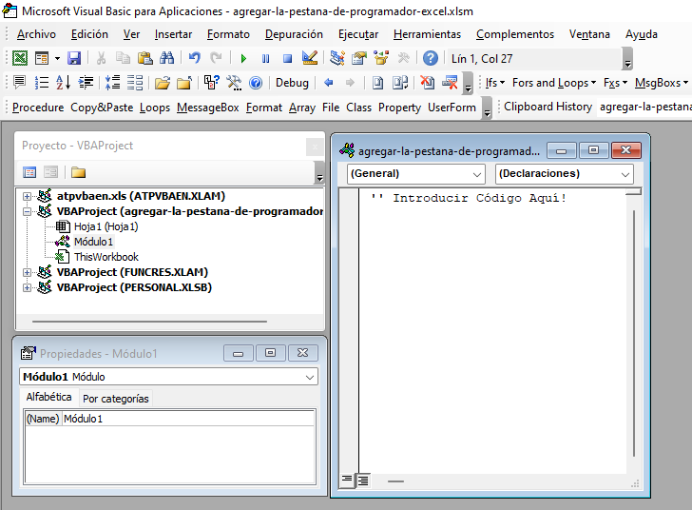Select Hoja1 (Hoja1) in project tree
Image resolution: width=692 pixels, height=510 pixels.
pyautogui.click(x=106, y=226)
